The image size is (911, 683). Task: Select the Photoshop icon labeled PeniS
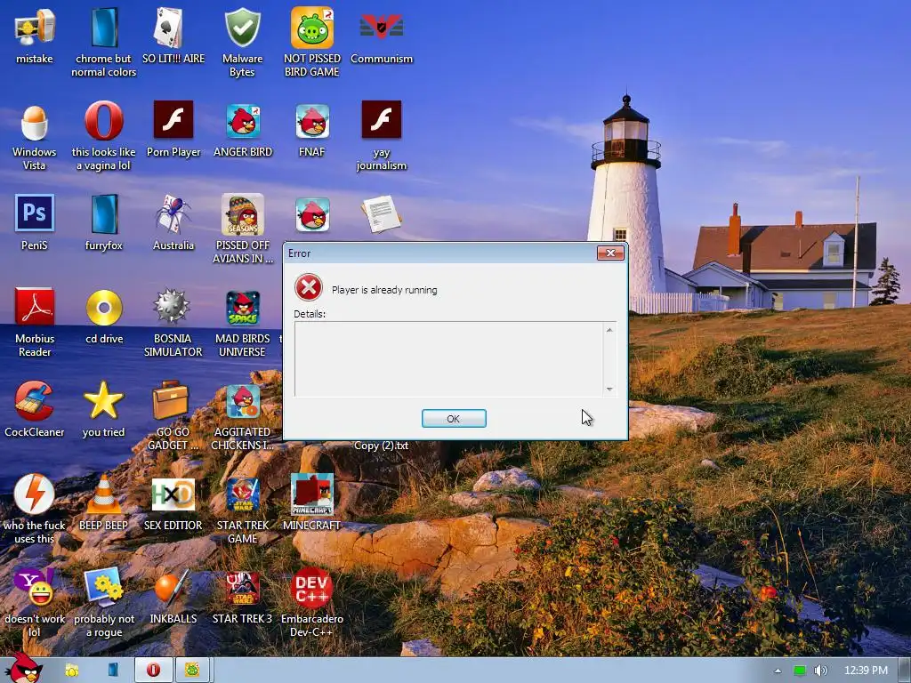[x=35, y=213]
